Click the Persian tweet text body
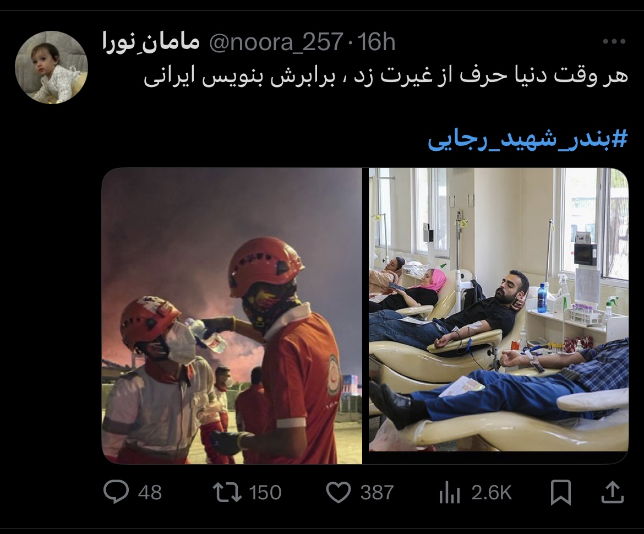644x534 pixels. pyautogui.click(x=386, y=77)
